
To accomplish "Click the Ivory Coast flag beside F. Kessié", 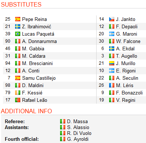I will pos(18,93).
